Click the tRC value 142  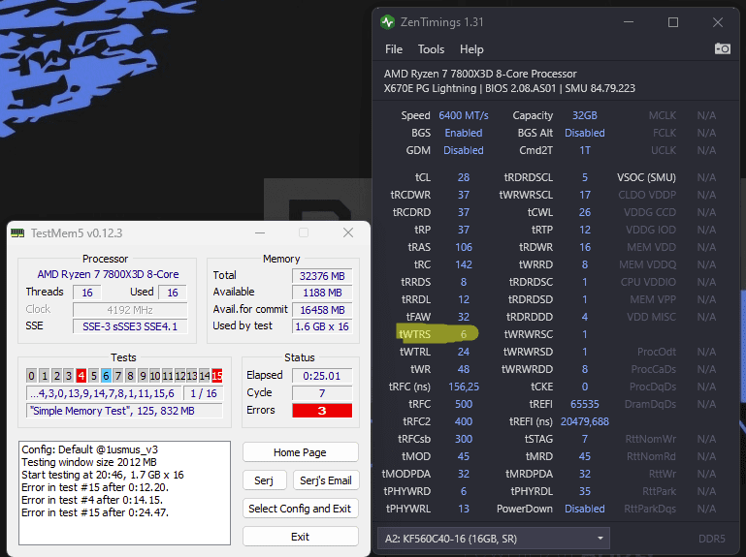pyautogui.click(x=464, y=264)
